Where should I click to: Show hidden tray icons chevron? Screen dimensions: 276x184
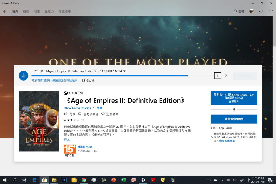[209, 180]
